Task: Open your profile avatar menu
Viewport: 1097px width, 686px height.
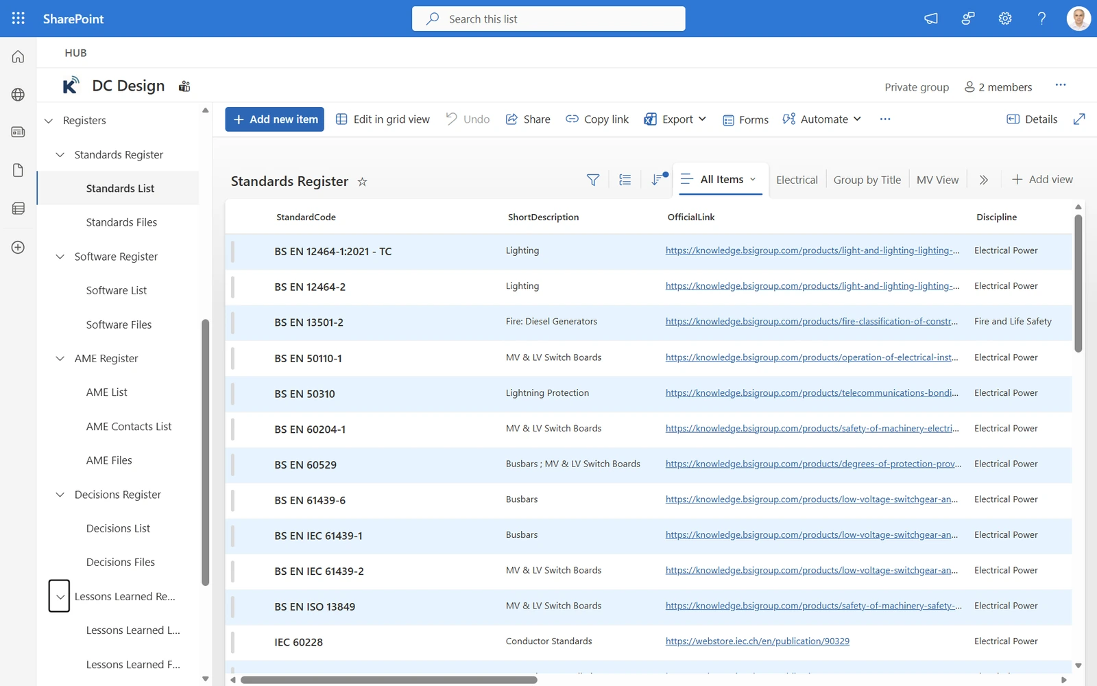Action: pyautogui.click(x=1078, y=19)
